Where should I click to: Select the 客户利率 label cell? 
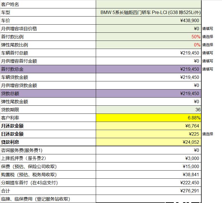click(48, 118)
